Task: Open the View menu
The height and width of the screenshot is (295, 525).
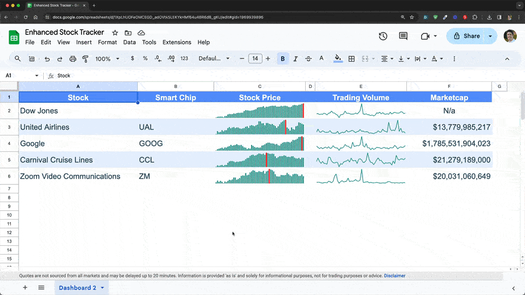Action: [x=63, y=42]
